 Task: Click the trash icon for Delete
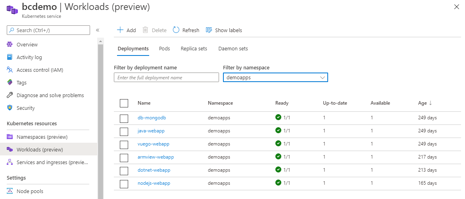[x=145, y=30]
